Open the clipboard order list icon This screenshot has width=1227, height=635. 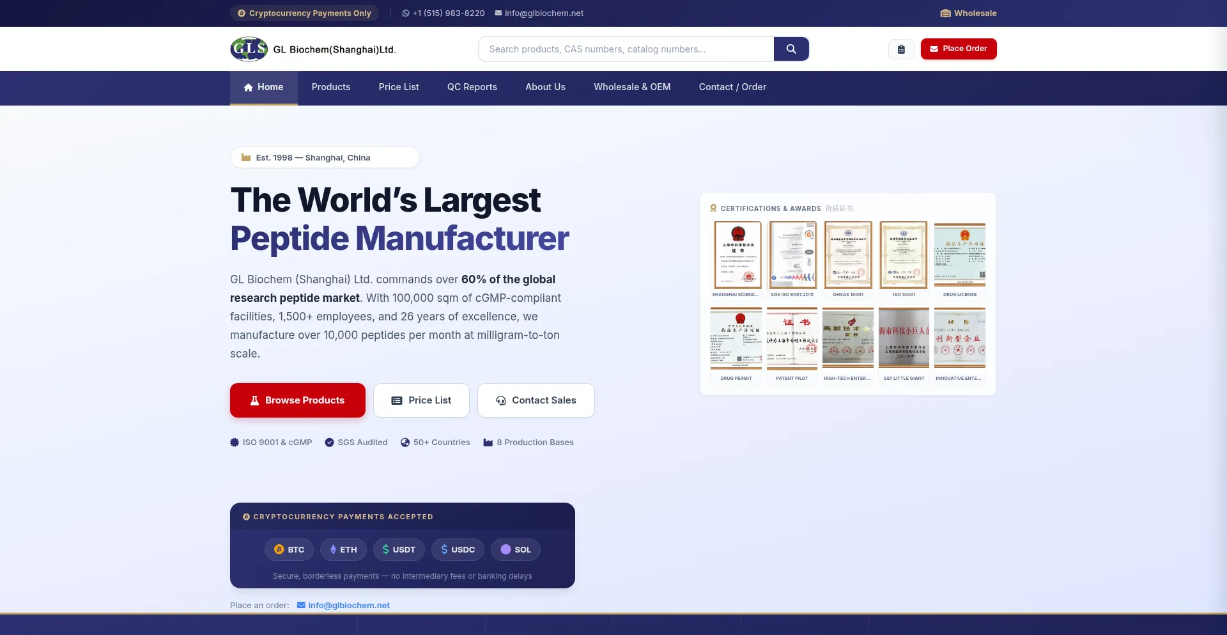click(901, 49)
